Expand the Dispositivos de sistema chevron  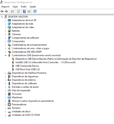[x=5, y=80]
